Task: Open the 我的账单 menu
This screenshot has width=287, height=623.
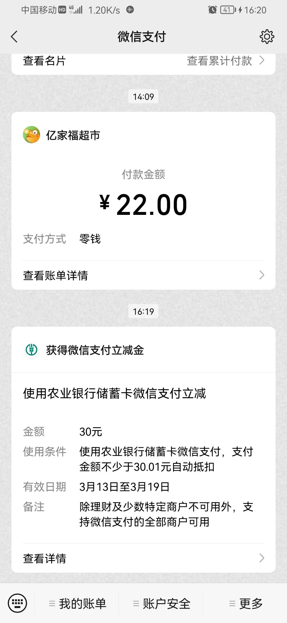Action: click(x=78, y=603)
